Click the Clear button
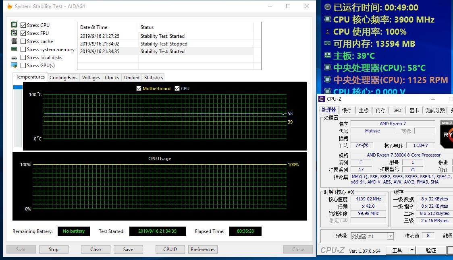 coord(96,249)
